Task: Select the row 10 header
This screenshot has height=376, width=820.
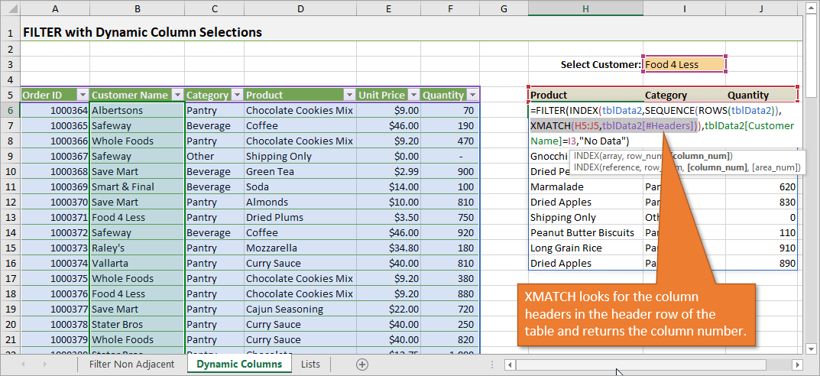Action: (10, 172)
